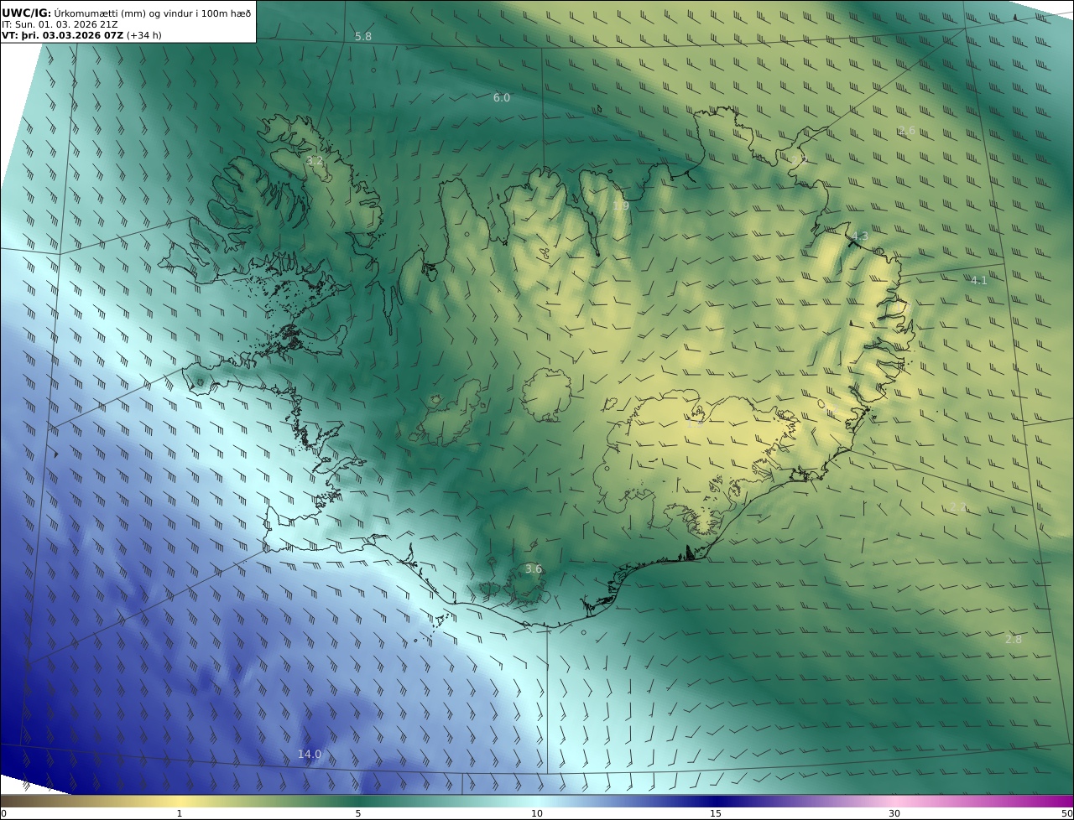Click the pink colorbar segment above tick 30

894,801
